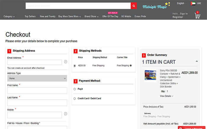Click the Price (Inclusive of Tax) label
207x129 pixels.
coord(153,107)
